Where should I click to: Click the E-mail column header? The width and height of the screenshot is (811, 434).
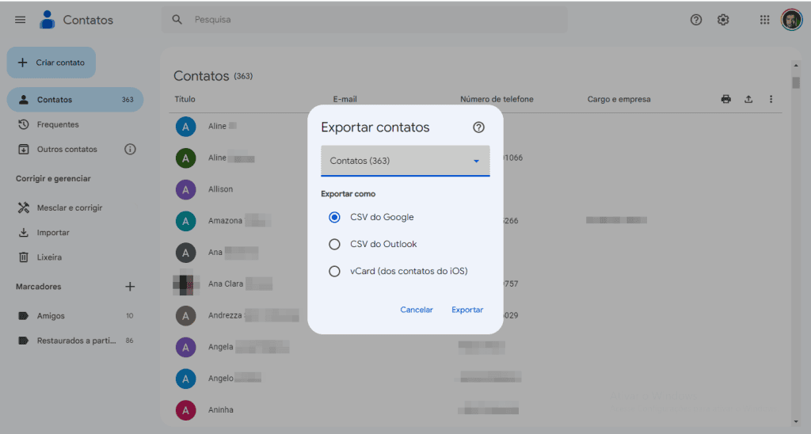(x=345, y=99)
